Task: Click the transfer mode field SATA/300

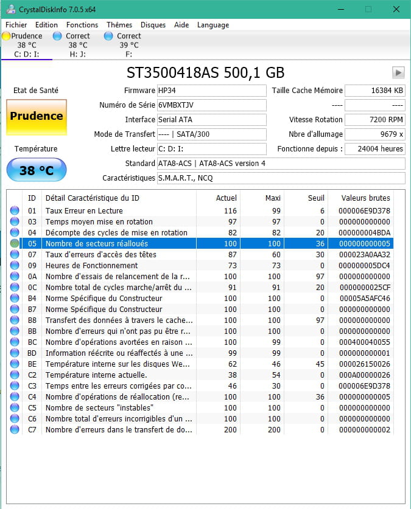Action: [x=212, y=134]
